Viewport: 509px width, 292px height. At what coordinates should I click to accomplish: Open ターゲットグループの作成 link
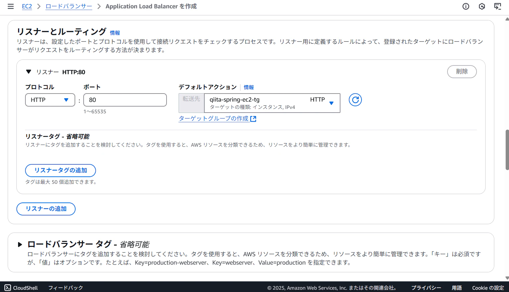pos(214,119)
